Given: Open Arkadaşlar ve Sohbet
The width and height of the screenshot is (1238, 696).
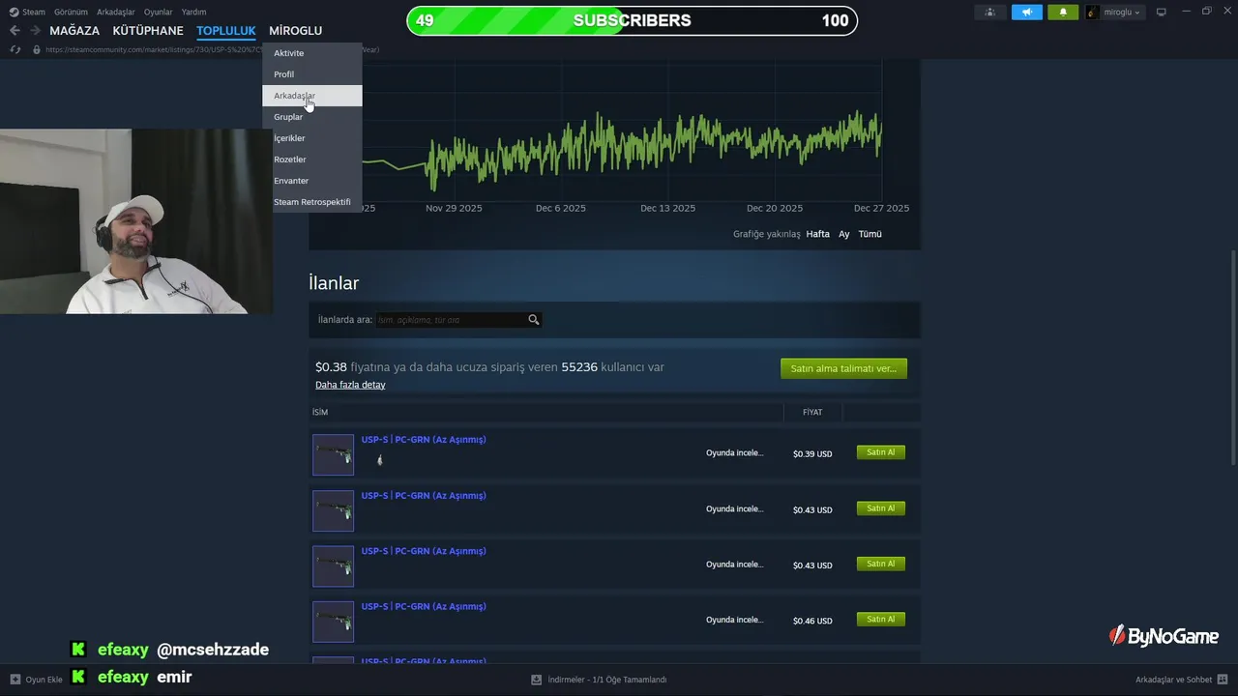Looking at the screenshot, I should tap(1173, 680).
